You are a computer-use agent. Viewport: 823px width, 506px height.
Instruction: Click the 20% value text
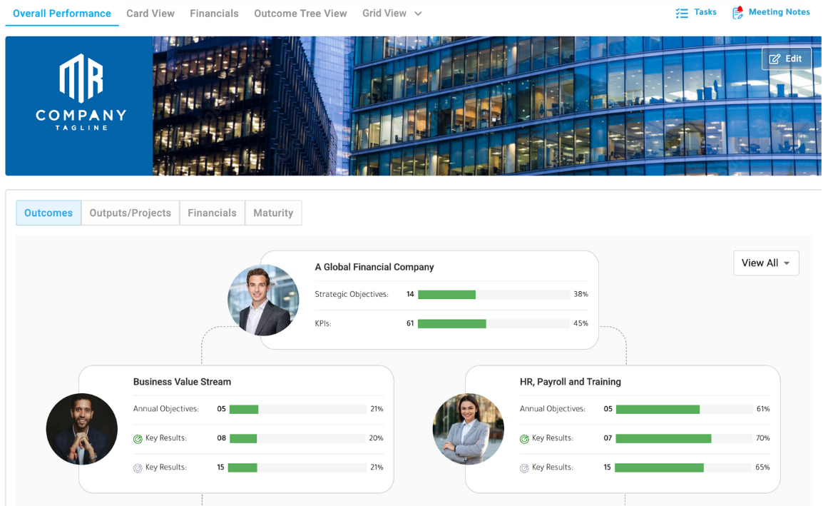(x=376, y=438)
